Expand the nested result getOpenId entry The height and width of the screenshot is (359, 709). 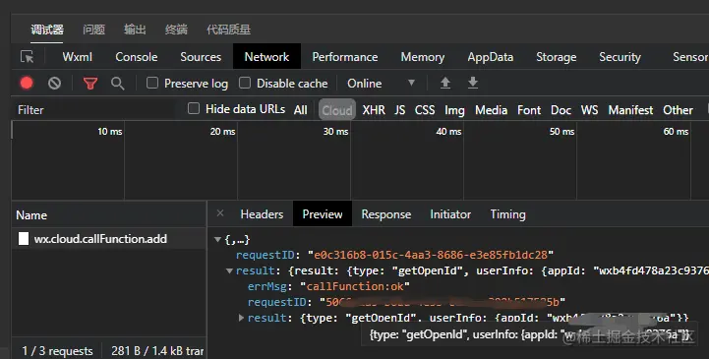pyautogui.click(x=242, y=318)
